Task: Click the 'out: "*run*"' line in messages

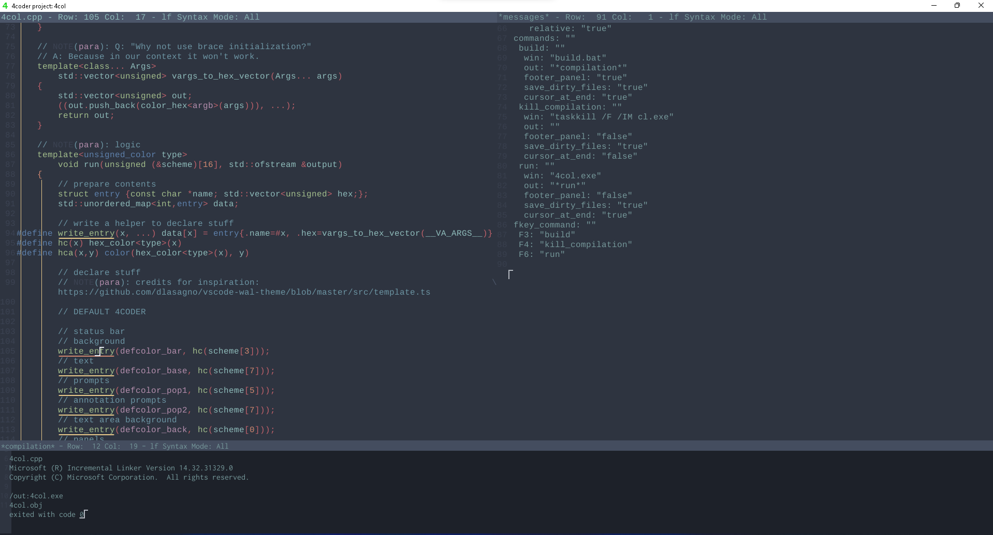Action: pyautogui.click(x=554, y=186)
